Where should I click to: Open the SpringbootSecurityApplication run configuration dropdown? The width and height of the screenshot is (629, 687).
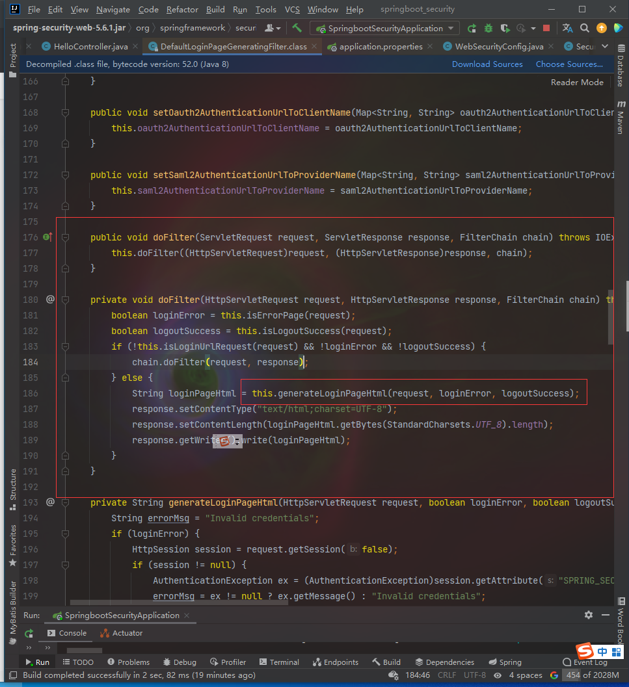click(x=384, y=29)
